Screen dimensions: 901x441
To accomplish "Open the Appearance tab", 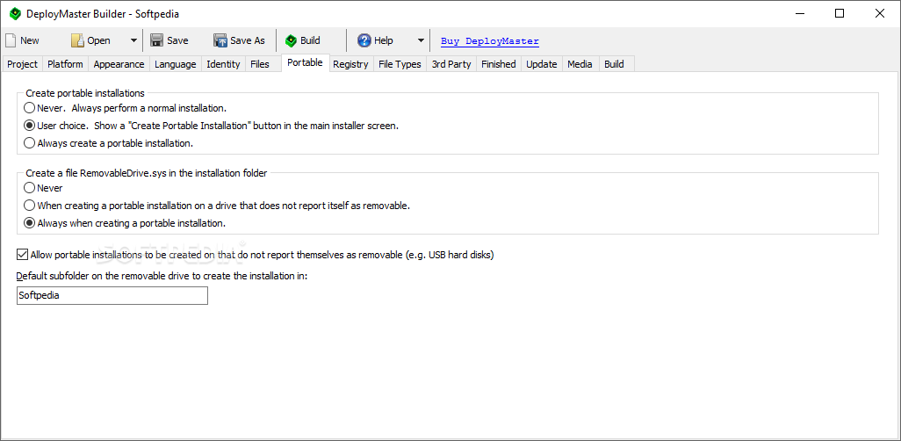I will [119, 64].
